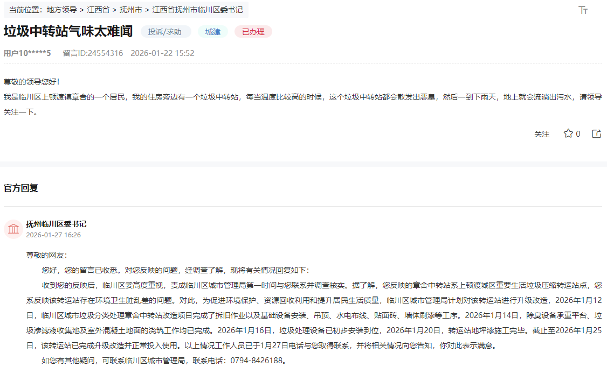Open the font size adjustment icon
The width and height of the screenshot is (607, 374).
point(583,10)
